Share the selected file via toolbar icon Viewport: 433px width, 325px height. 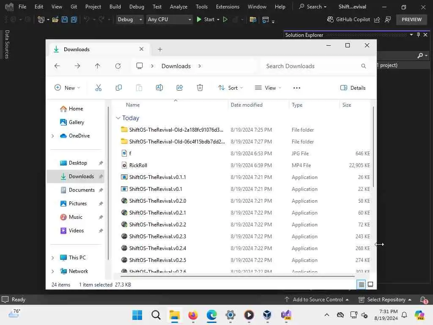[x=179, y=88]
